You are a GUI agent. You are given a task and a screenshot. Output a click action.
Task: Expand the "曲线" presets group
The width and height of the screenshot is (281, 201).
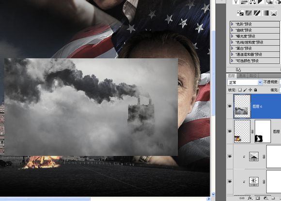232,30
